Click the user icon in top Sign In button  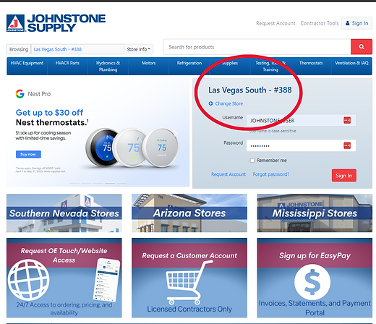[348, 23]
